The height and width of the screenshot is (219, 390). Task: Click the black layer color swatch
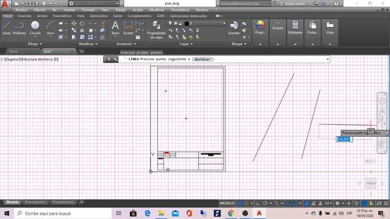(186, 23)
